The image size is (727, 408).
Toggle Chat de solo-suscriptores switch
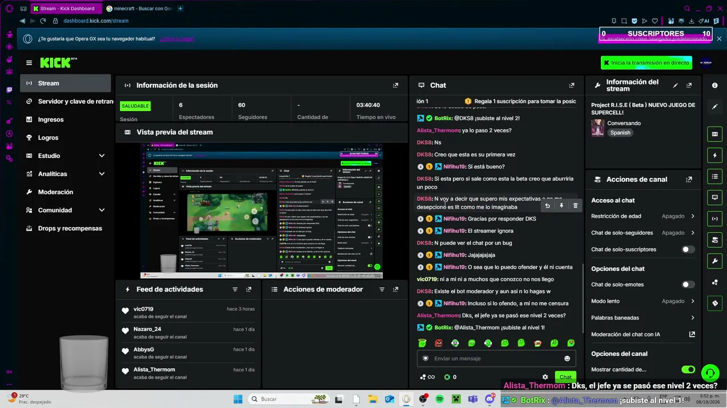(688, 249)
